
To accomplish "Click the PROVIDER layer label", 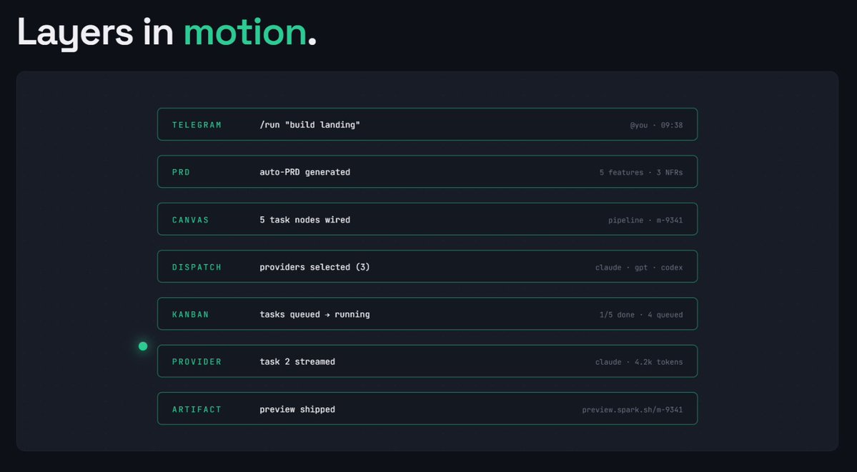I will [197, 361].
